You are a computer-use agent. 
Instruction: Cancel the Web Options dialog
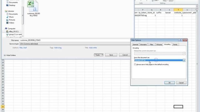[181, 83]
